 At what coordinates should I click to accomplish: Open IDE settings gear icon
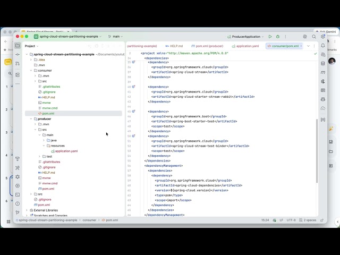click(x=323, y=37)
